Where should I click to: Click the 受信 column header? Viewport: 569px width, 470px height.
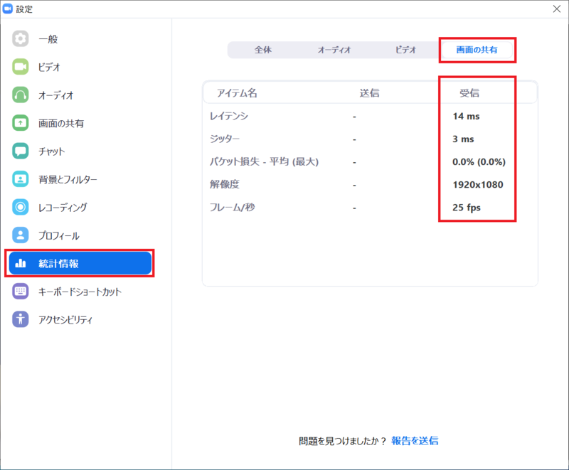click(469, 93)
